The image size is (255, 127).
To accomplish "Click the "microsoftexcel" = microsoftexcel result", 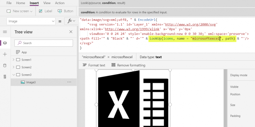I will [107, 57].
